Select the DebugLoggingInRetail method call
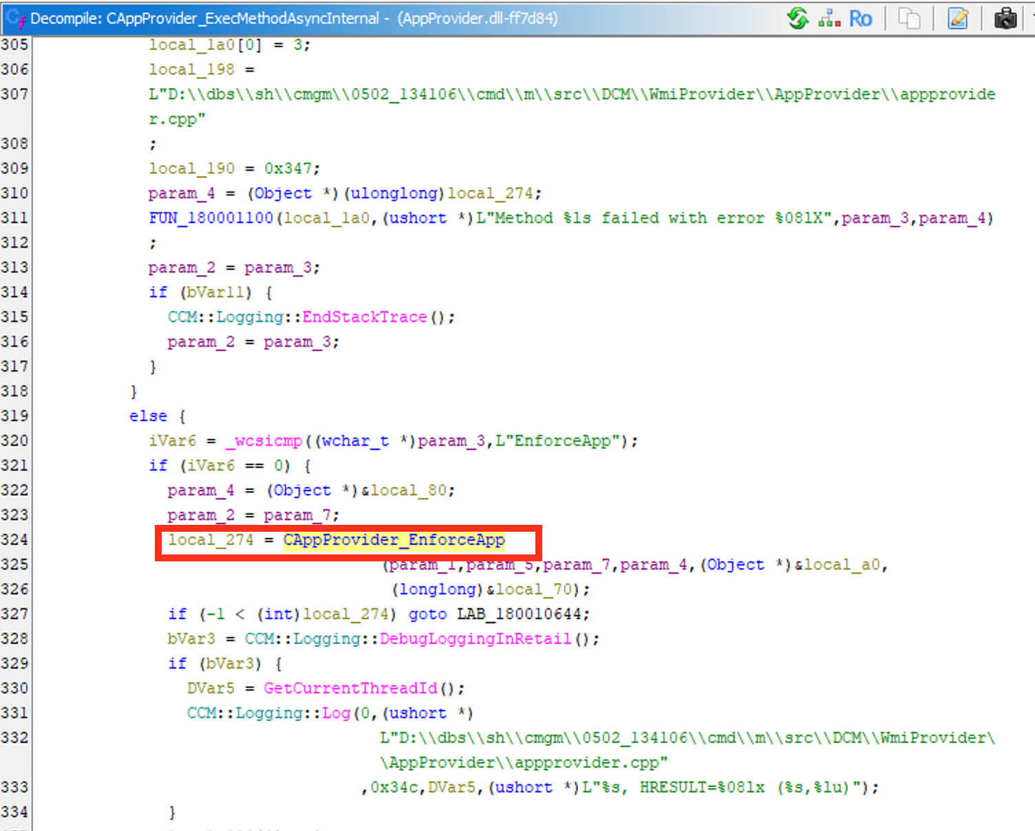 pyautogui.click(x=476, y=639)
